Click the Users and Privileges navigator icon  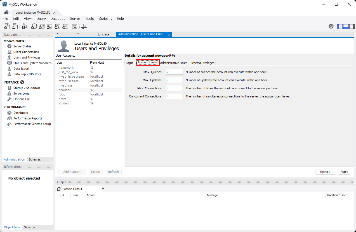[x=10, y=58]
